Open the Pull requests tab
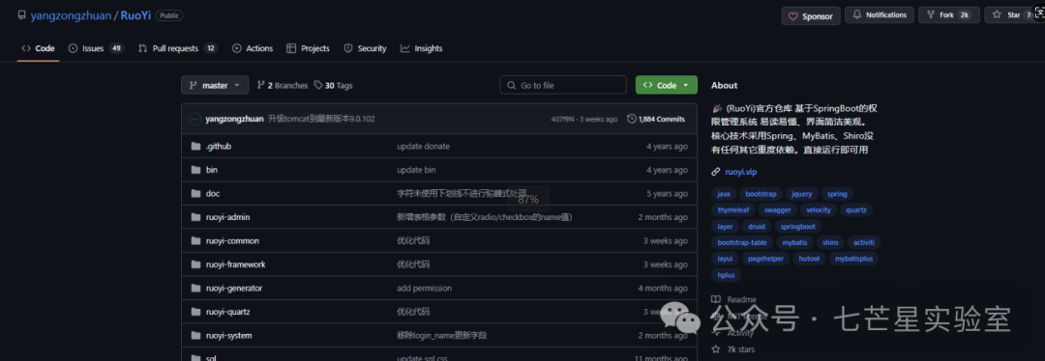The width and height of the screenshot is (1045, 361). 177,48
